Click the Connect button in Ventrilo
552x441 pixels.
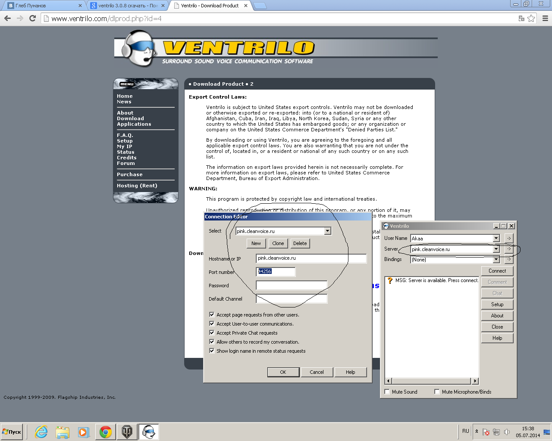coord(497,271)
